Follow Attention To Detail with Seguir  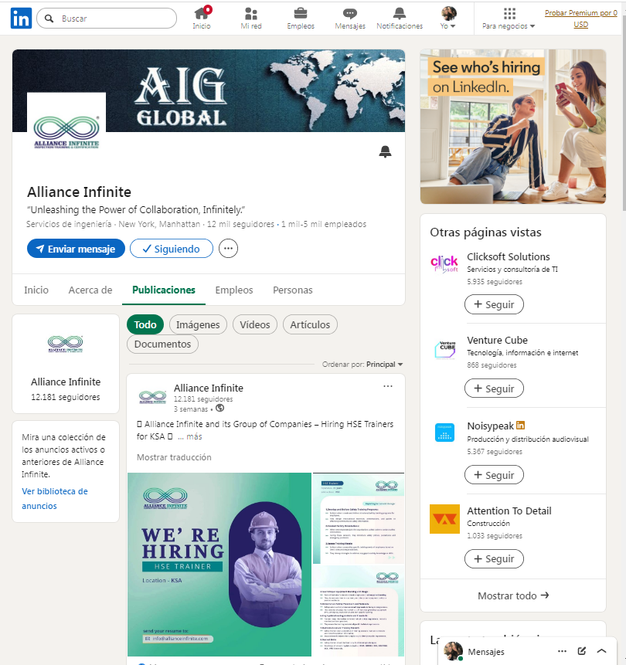(494, 558)
